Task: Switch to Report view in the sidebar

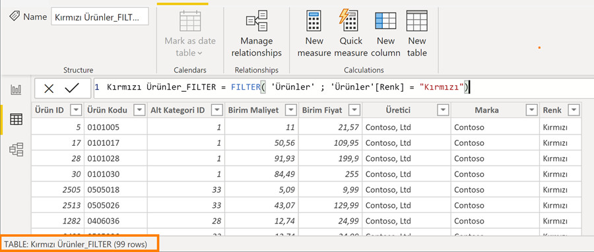Action: [x=16, y=90]
